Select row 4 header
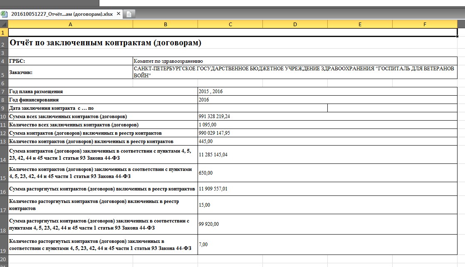The image size is (465, 267). pyautogui.click(x=4, y=61)
